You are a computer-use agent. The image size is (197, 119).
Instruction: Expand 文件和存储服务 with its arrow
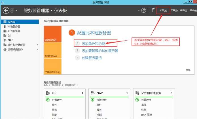coord(37,45)
